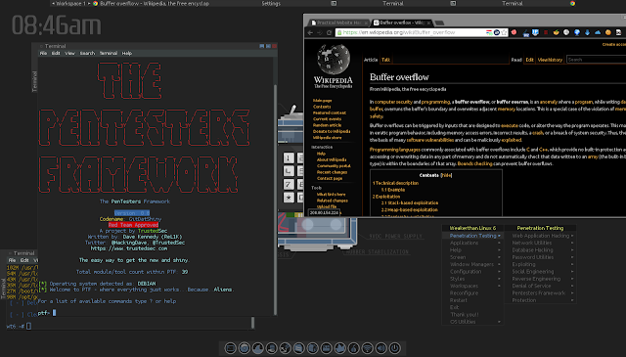This screenshot has height=357, width=626.
Task: Click the IP extension icon in browser toolbar
Action: 535,32
